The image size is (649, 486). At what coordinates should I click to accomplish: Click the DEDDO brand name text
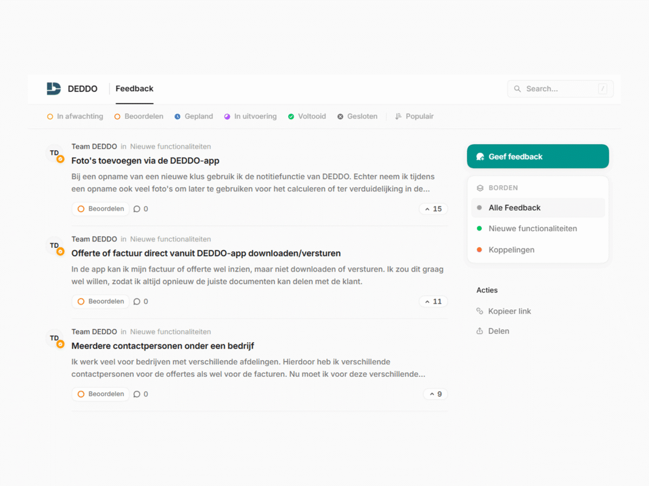pyautogui.click(x=83, y=89)
